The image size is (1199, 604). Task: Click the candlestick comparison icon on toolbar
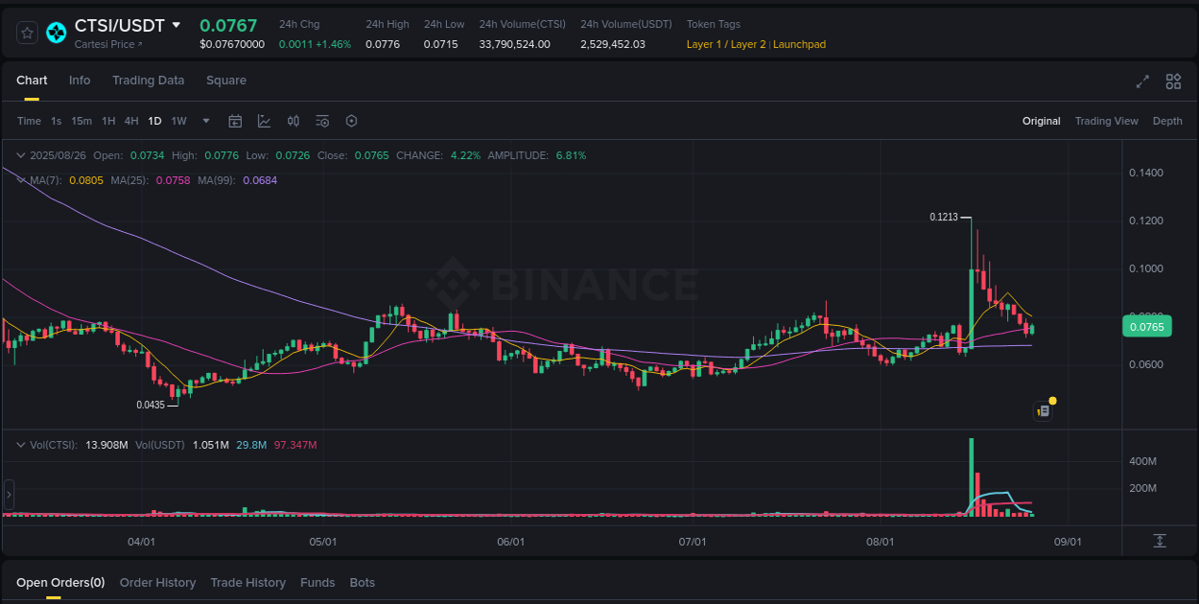294,121
